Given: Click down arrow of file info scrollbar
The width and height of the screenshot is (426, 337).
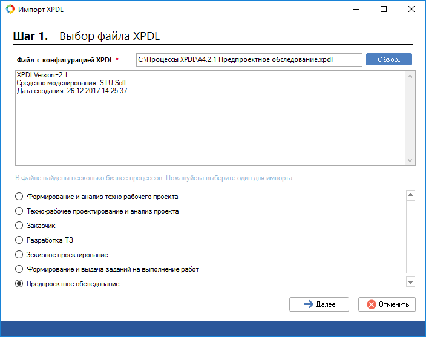Looking at the screenshot, I should pos(410,160).
